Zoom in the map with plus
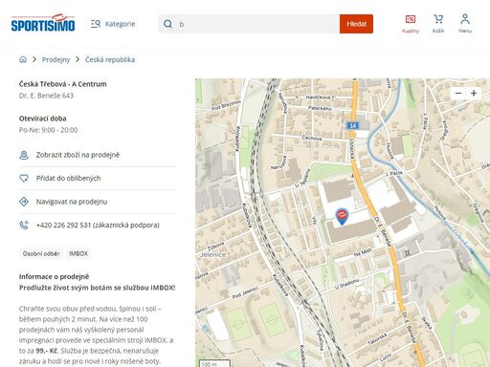 point(474,93)
